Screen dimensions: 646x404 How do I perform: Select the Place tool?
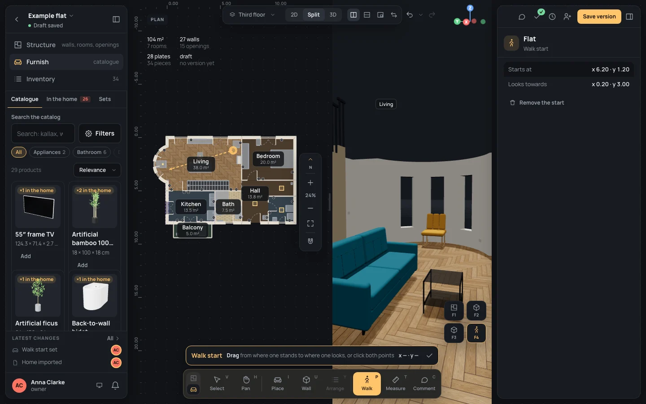(278, 384)
